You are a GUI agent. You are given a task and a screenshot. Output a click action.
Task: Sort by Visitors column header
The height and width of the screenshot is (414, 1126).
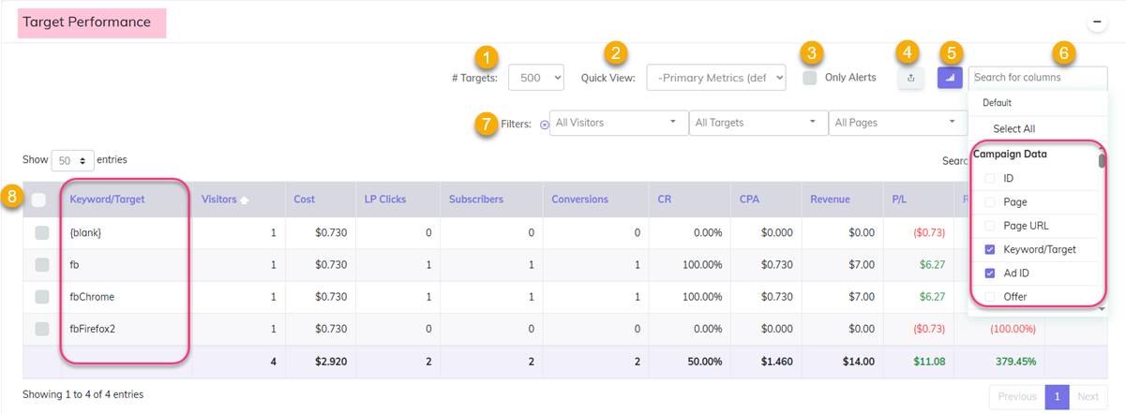pyautogui.click(x=219, y=200)
